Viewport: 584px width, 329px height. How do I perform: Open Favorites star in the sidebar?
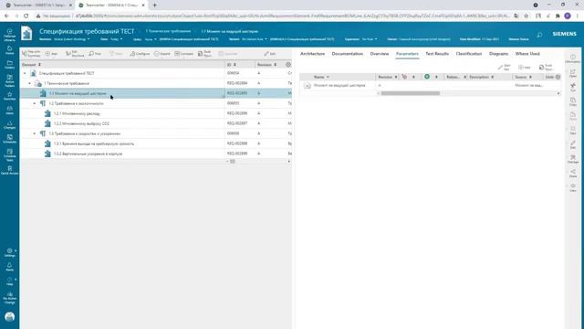tap(10, 96)
